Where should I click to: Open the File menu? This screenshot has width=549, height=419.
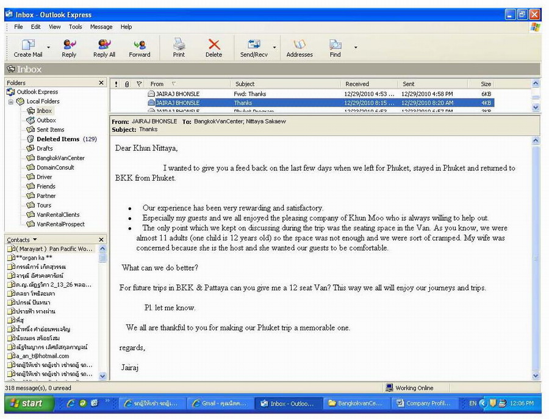18,27
